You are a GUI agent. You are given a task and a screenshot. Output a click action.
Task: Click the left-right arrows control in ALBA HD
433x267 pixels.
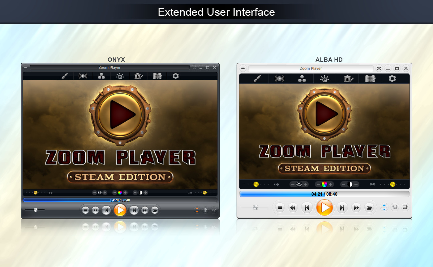(276, 184)
